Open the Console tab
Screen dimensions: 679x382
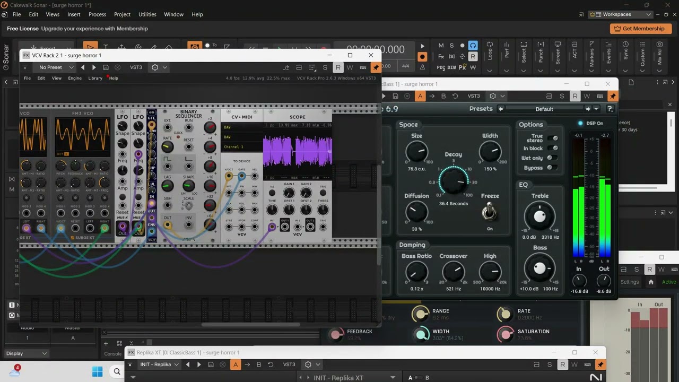pyautogui.click(x=112, y=354)
